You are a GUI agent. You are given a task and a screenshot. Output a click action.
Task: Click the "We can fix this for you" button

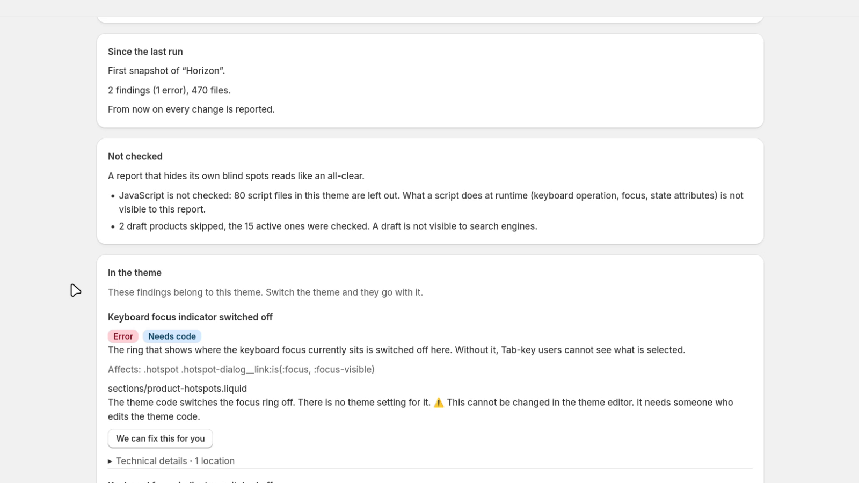[160, 438]
